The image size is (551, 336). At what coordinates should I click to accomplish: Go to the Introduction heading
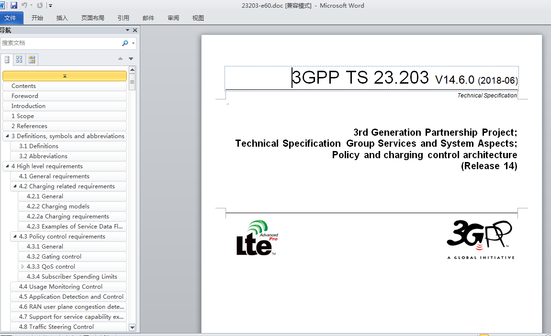click(x=65, y=106)
